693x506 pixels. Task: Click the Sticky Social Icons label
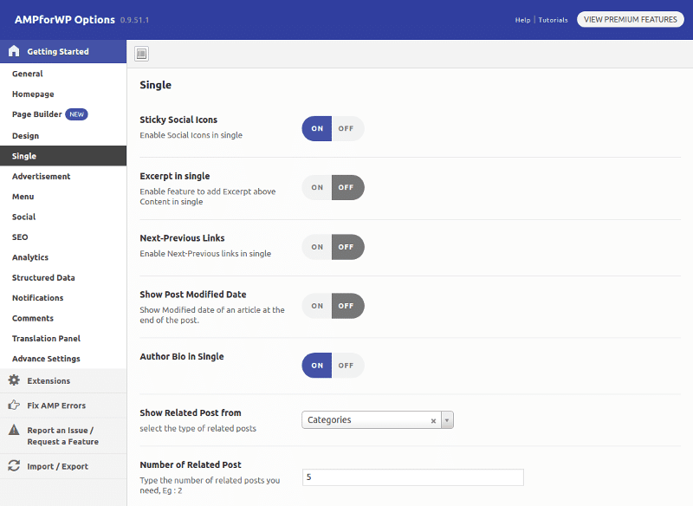coord(178,120)
